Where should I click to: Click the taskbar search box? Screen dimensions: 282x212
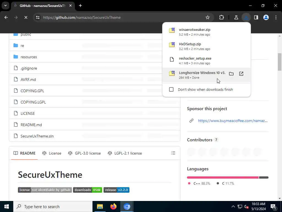53,206
